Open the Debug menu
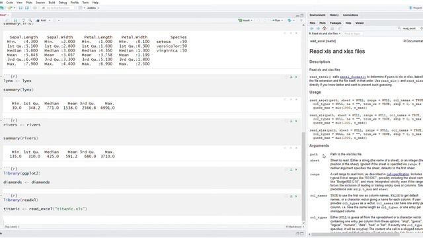 click(x=63, y=3)
